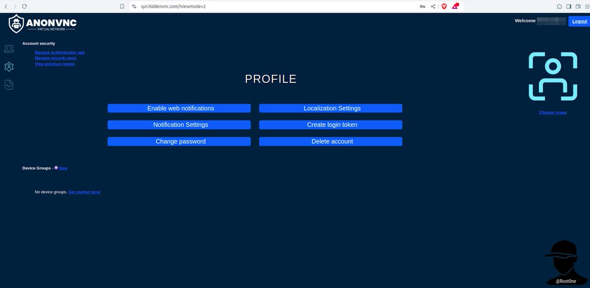Click Enable web notifications button
The height and width of the screenshot is (288, 590).
click(179, 108)
